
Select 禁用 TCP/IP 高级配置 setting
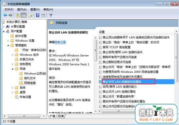coord(115,47)
